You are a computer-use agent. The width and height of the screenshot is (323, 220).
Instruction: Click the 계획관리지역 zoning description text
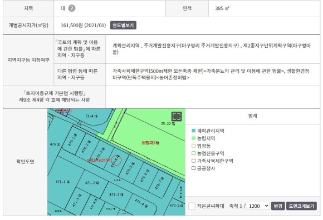tap(212, 49)
